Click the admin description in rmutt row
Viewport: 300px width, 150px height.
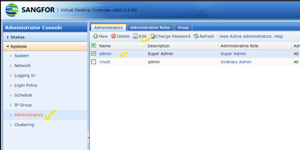click(x=154, y=62)
